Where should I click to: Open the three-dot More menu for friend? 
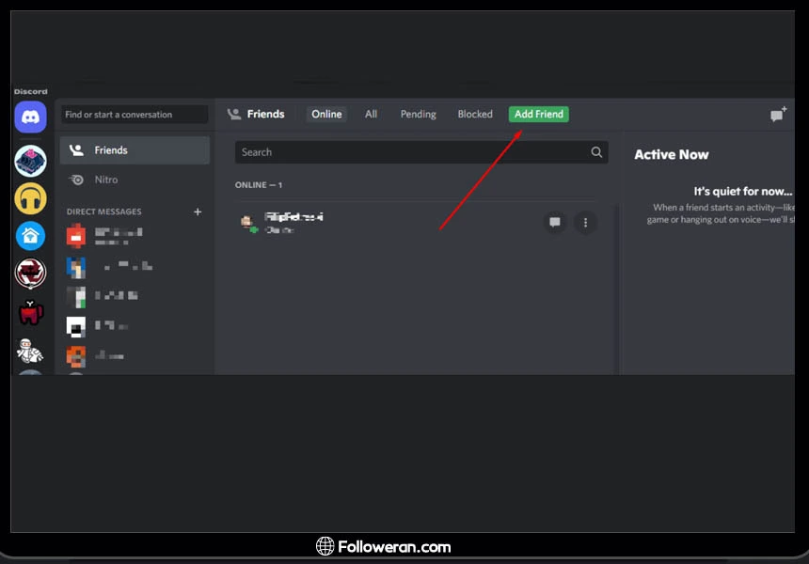(x=585, y=223)
